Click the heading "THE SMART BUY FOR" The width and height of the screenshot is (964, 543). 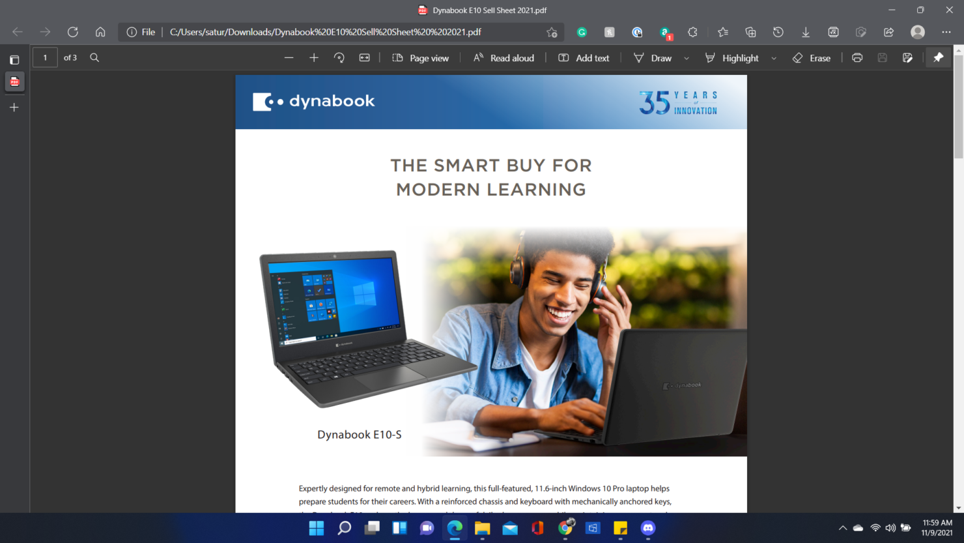coord(491,166)
